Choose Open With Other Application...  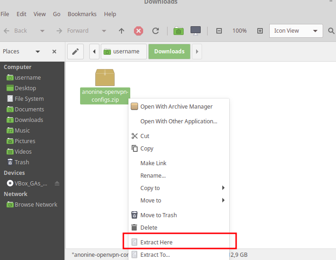[179, 121]
